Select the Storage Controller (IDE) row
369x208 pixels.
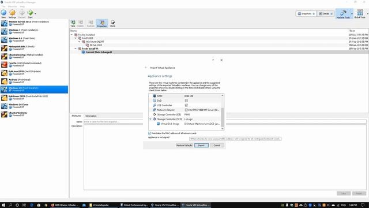pyautogui.click(x=184, y=114)
